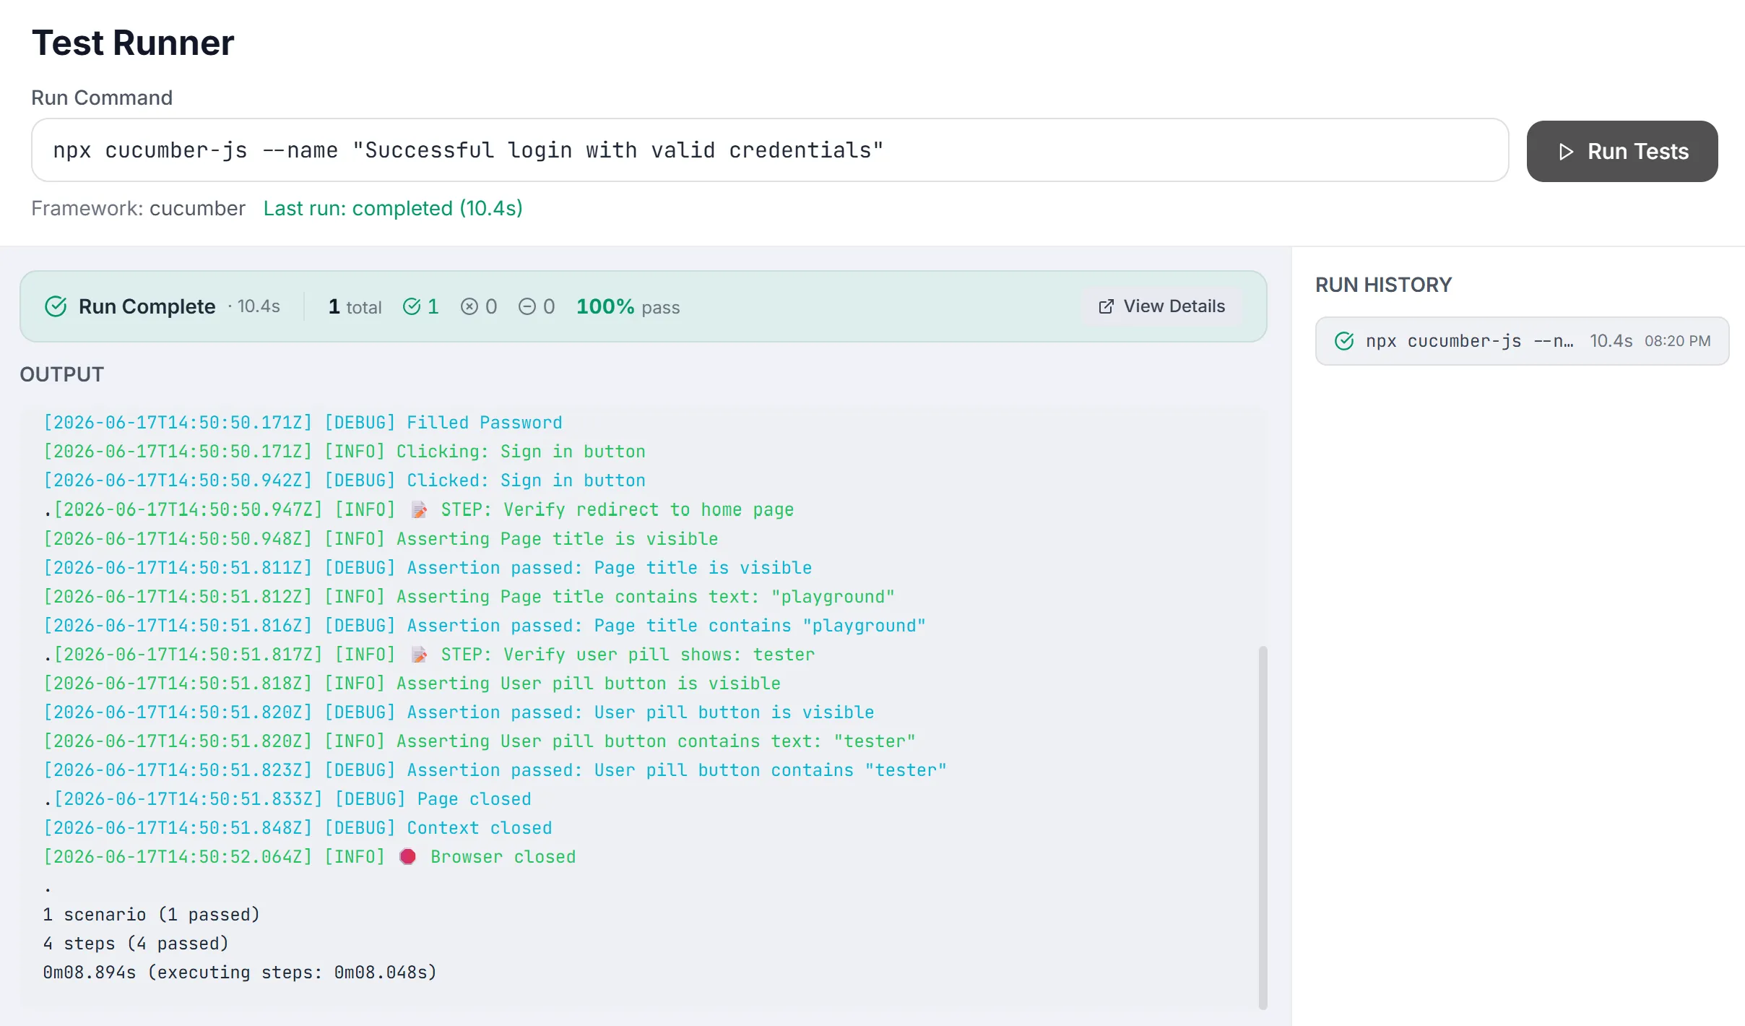Click the failed tests cross icon
Image resolution: width=1745 pixels, height=1026 pixels.
click(x=469, y=306)
